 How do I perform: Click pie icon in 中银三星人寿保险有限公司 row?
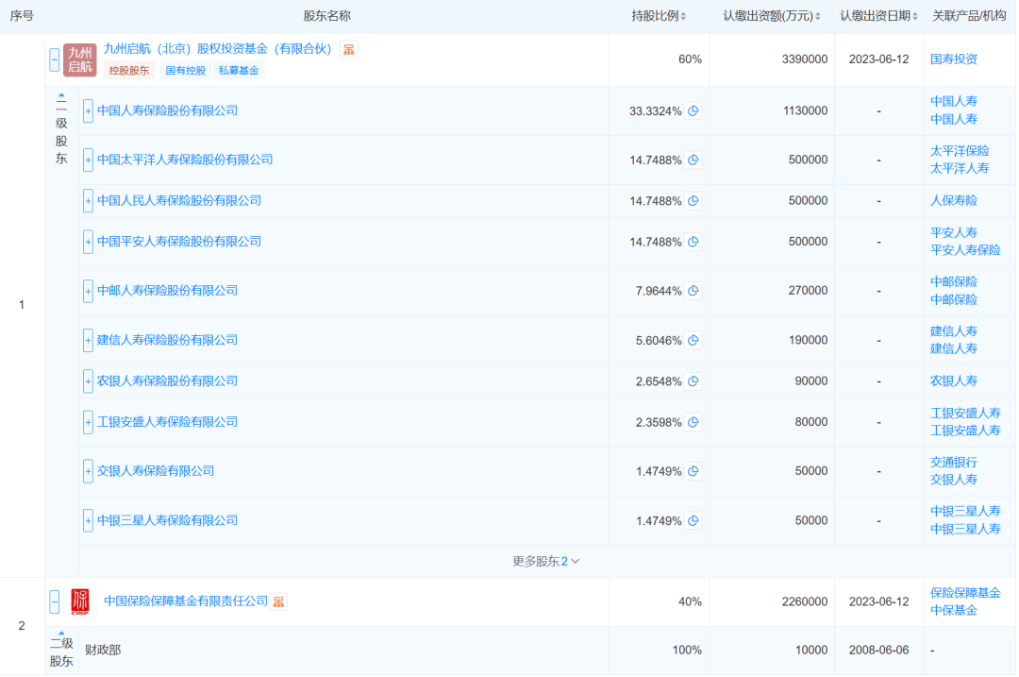click(x=693, y=520)
